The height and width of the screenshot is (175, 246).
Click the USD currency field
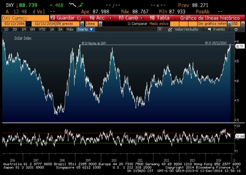(x=236, y=24)
